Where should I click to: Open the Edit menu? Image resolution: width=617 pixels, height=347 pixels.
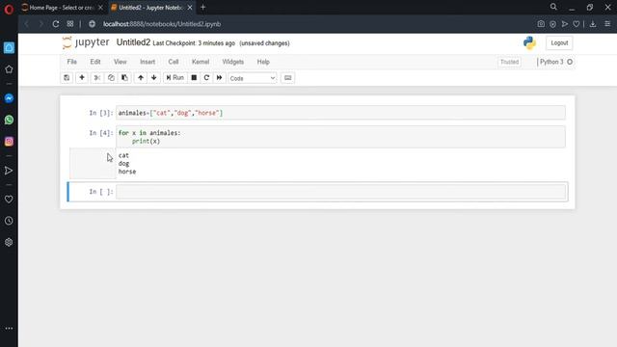(x=95, y=62)
